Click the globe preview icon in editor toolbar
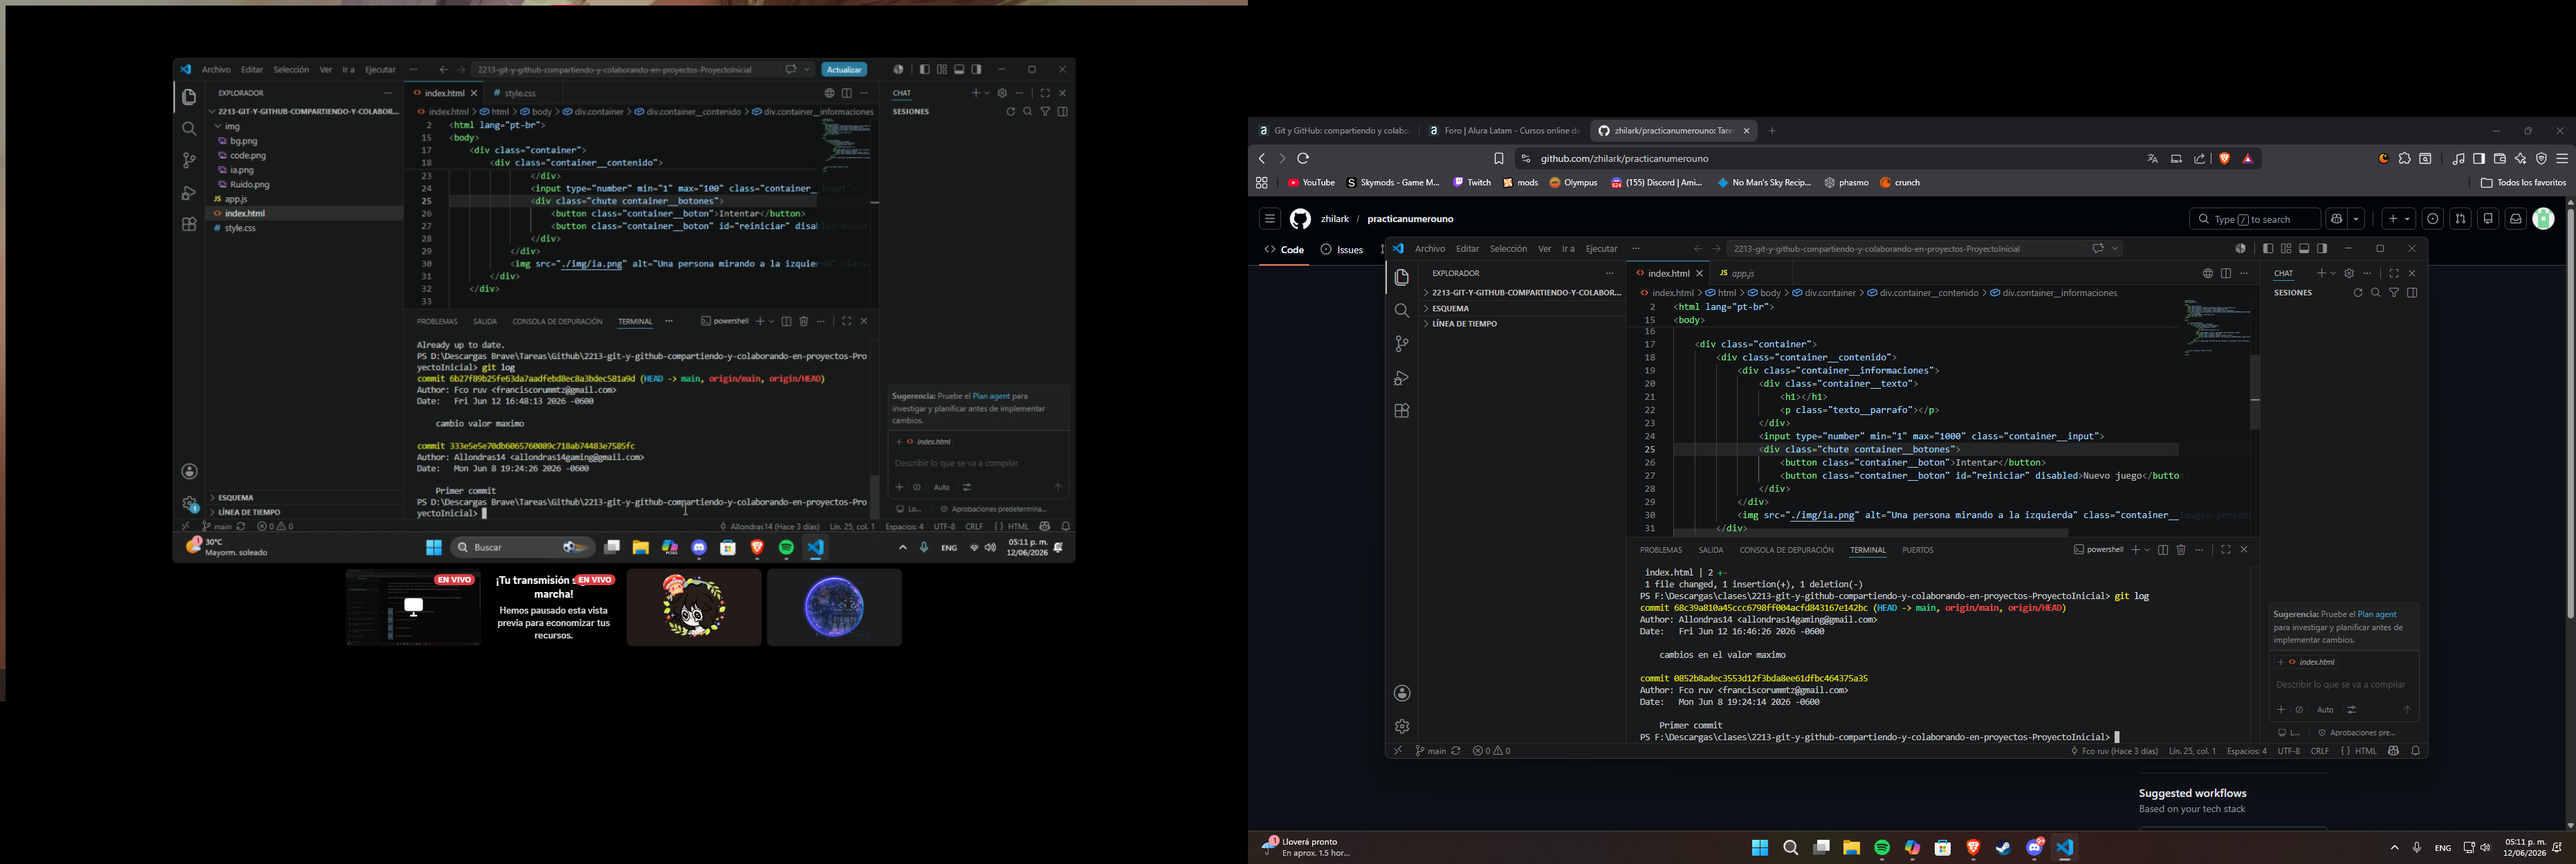 pos(2207,273)
